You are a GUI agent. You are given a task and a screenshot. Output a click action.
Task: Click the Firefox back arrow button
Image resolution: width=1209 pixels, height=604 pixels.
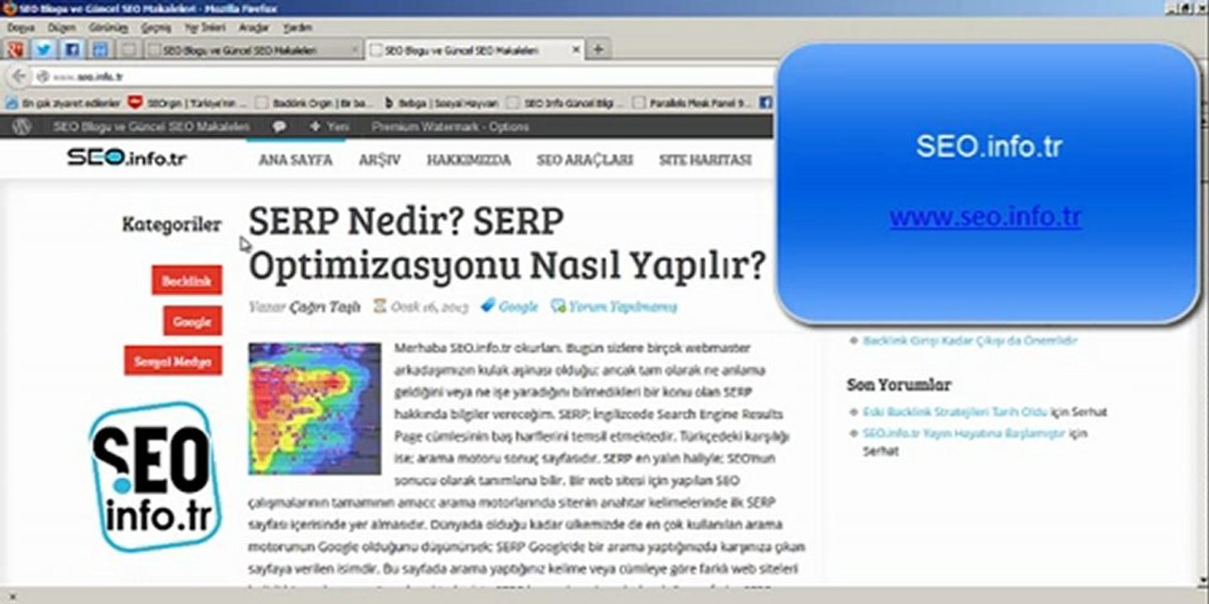pos(18,76)
